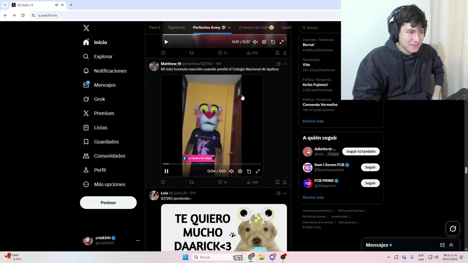This screenshot has width=468, height=263.
Task: Unmute the top video at 0:12
Action: coord(255,42)
